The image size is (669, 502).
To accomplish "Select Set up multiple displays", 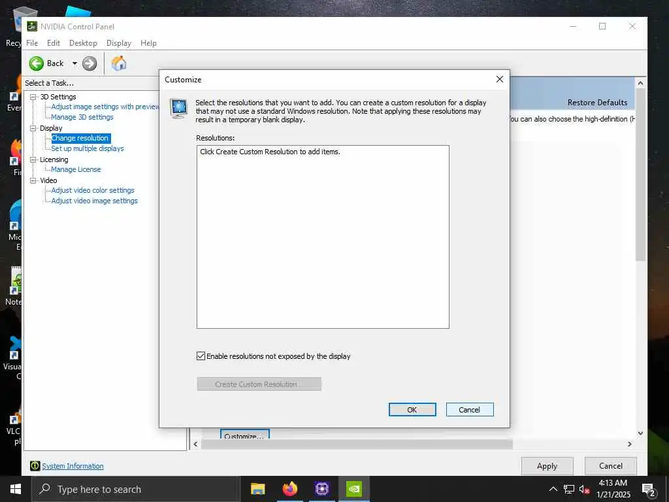I will click(x=88, y=148).
